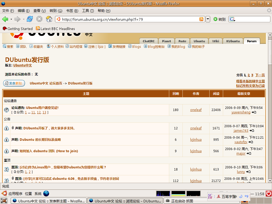
Task: Go to latest post icon beside major
Action: [249, 154]
